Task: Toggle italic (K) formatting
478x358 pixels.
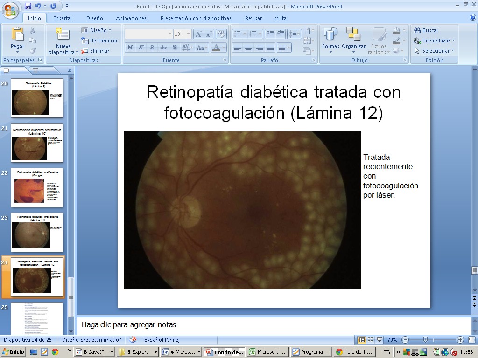Action: 141,48
